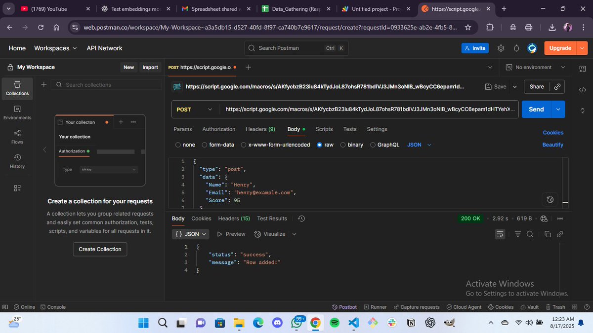Click the Search collections field
The image size is (593, 333).
(107, 85)
